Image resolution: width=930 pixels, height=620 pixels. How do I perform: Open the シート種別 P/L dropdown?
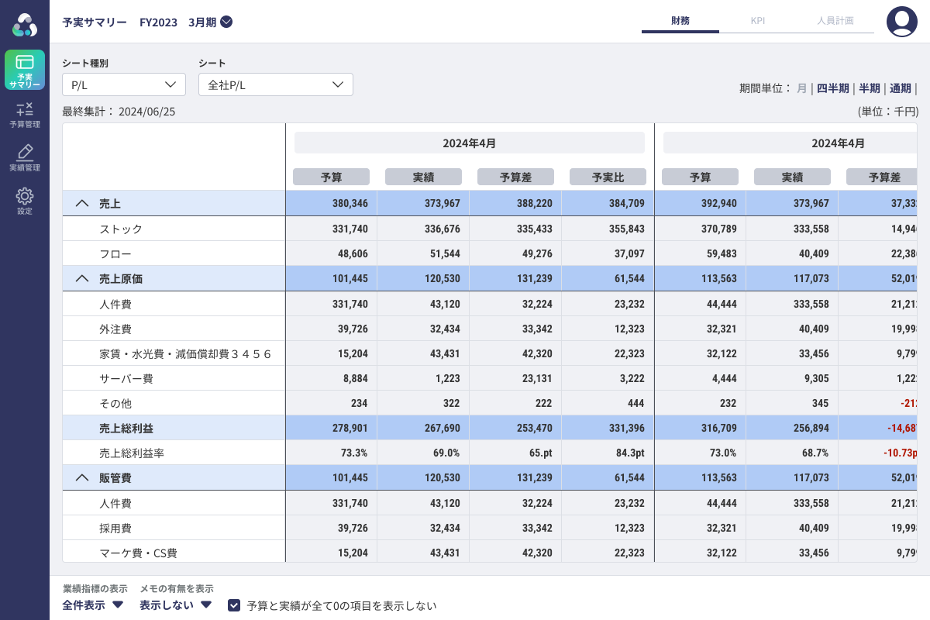[124, 84]
